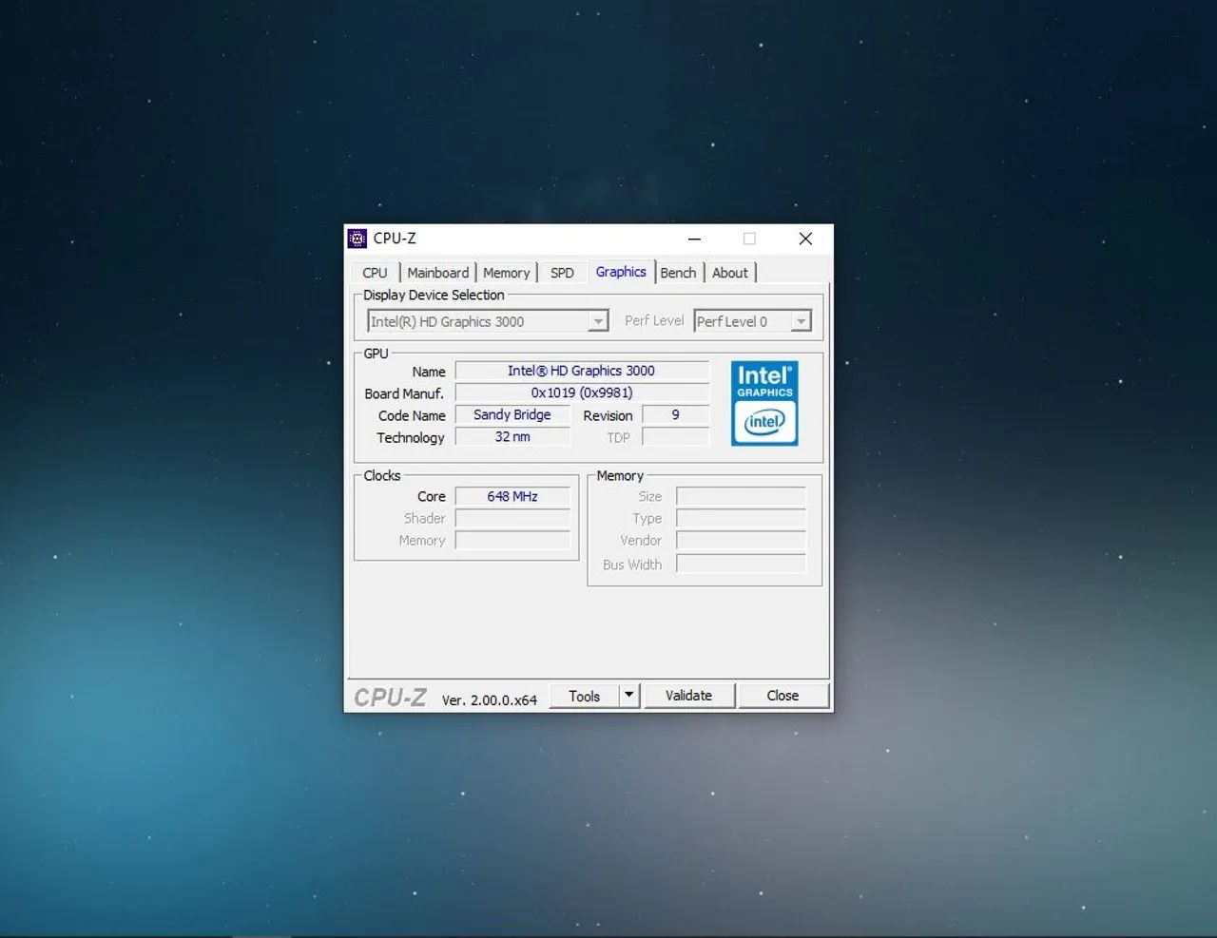Image resolution: width=1217 pixels, height=938 pixels.
Task: Click the Board Manuf. label
Action: pyautogui.click(x=404, y=393)
